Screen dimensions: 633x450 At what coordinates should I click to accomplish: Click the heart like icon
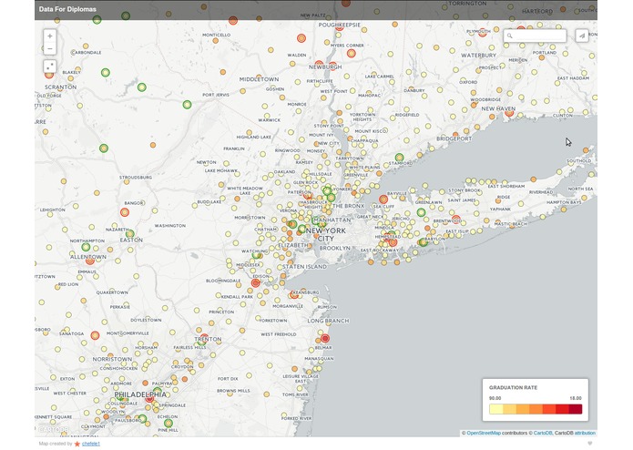pos(590,444)
